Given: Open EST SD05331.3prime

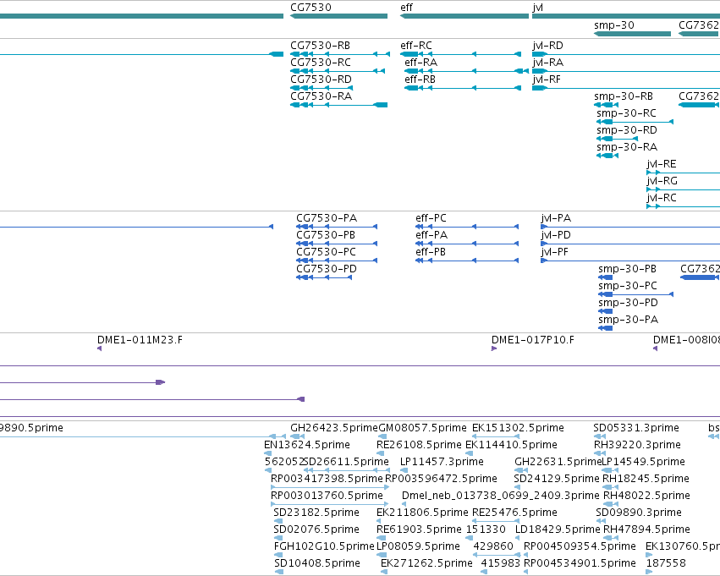Looking at the screenshot, I should click(636, 428).
